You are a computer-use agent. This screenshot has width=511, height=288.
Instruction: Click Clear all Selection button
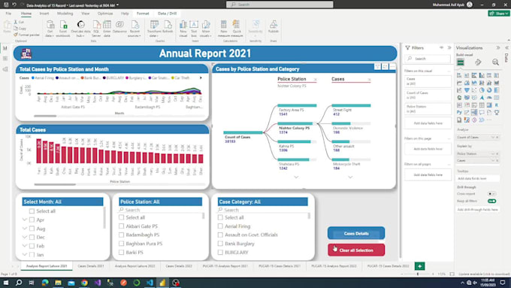(356, 250)
